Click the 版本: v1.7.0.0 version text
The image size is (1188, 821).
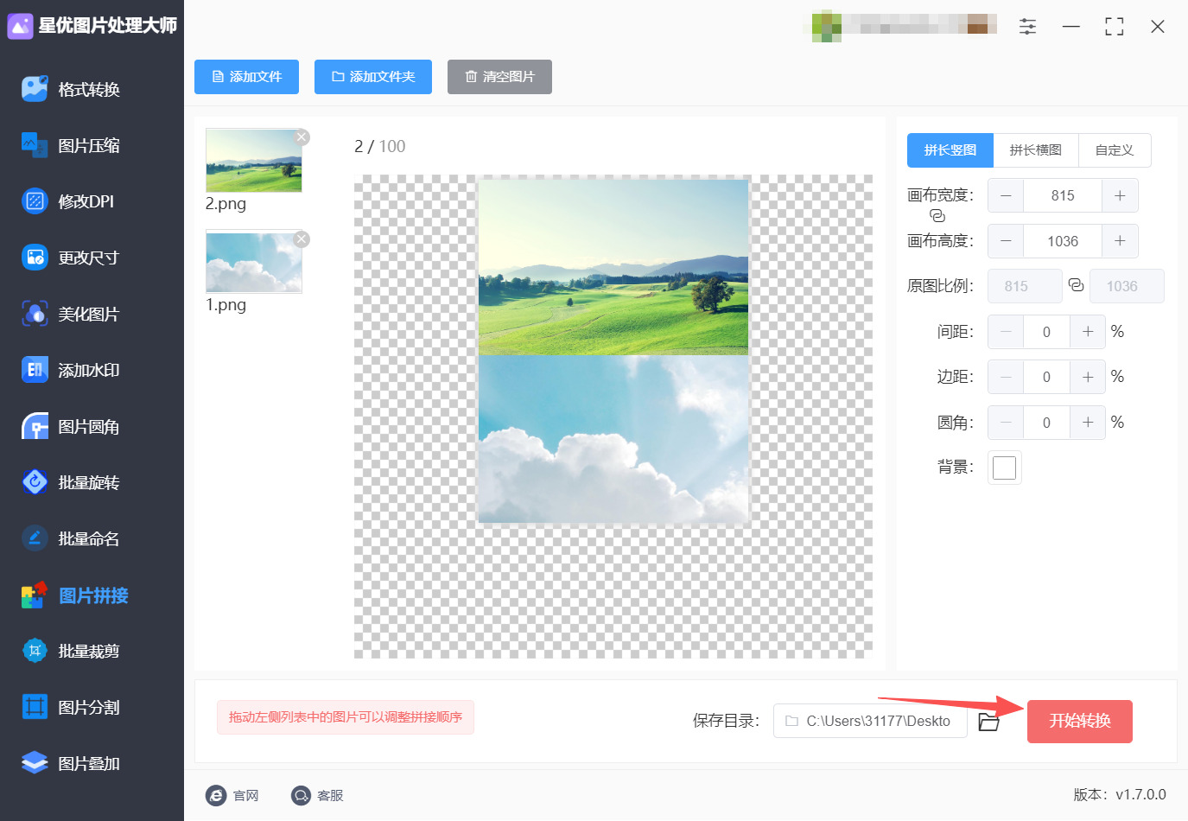click(1120, 795)
